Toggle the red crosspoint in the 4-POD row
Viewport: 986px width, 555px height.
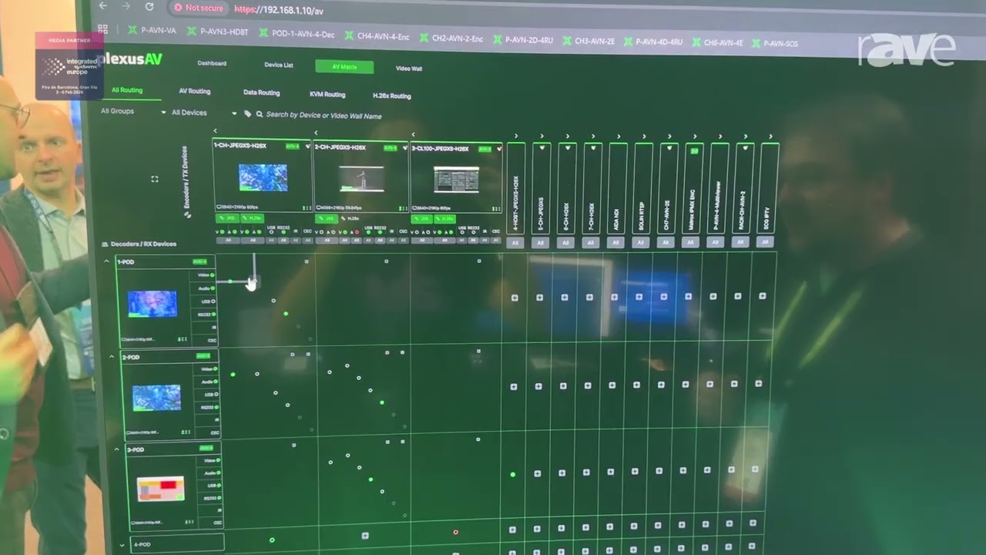coord(455,532)
